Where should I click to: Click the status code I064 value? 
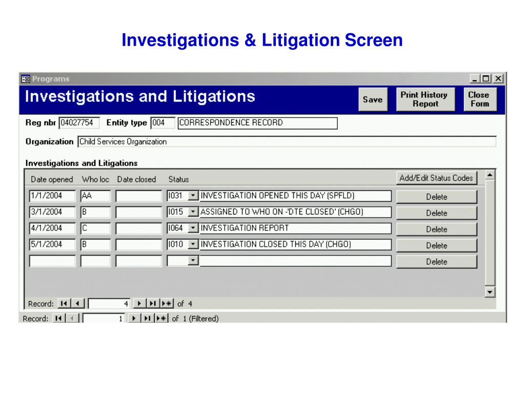(x=176, y=228)
